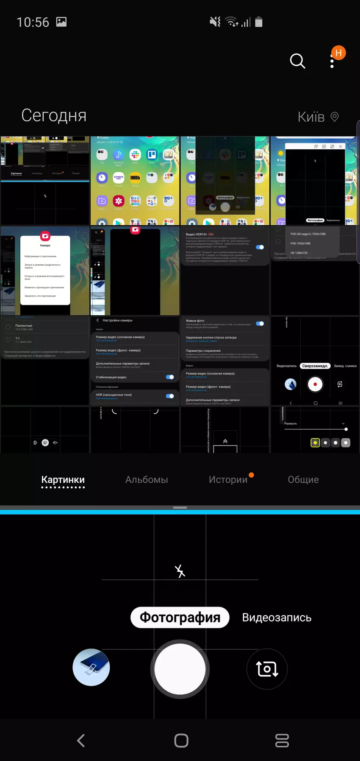The width and height of the screenshot is (360, 761).
Task: Open the three-dot more options menu
Action: (x=332, y=61)
